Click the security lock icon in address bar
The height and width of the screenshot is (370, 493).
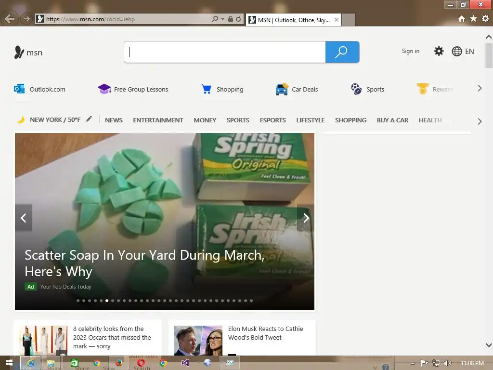[231, 19]
